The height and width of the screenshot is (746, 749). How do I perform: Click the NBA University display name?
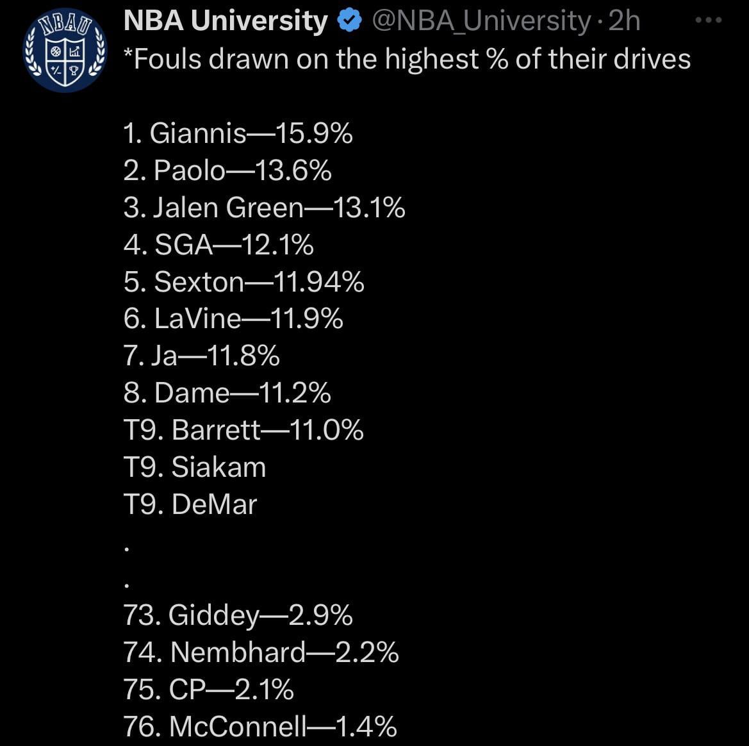coord(226,21)
